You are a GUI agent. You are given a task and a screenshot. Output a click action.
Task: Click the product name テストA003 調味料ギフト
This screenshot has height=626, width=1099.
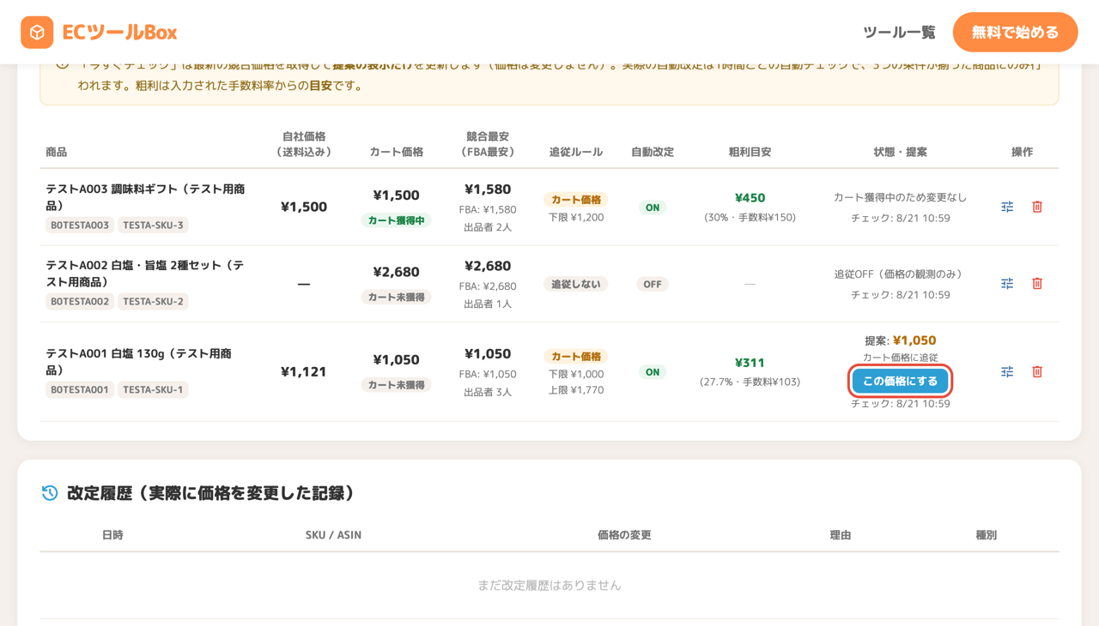145,197
